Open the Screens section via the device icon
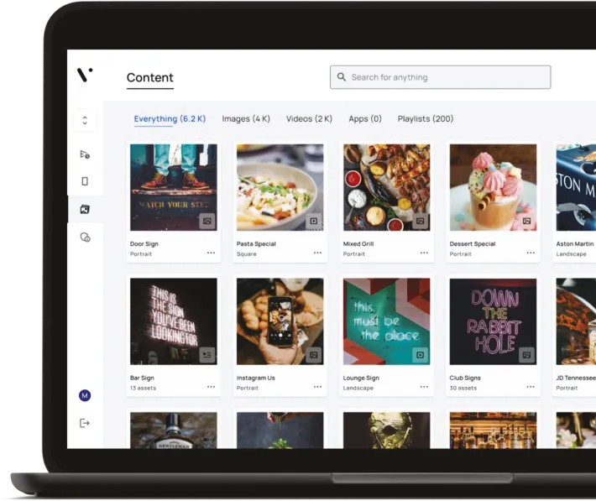The height and width of the screenshot is (501, 596). (x=85, y=181)
